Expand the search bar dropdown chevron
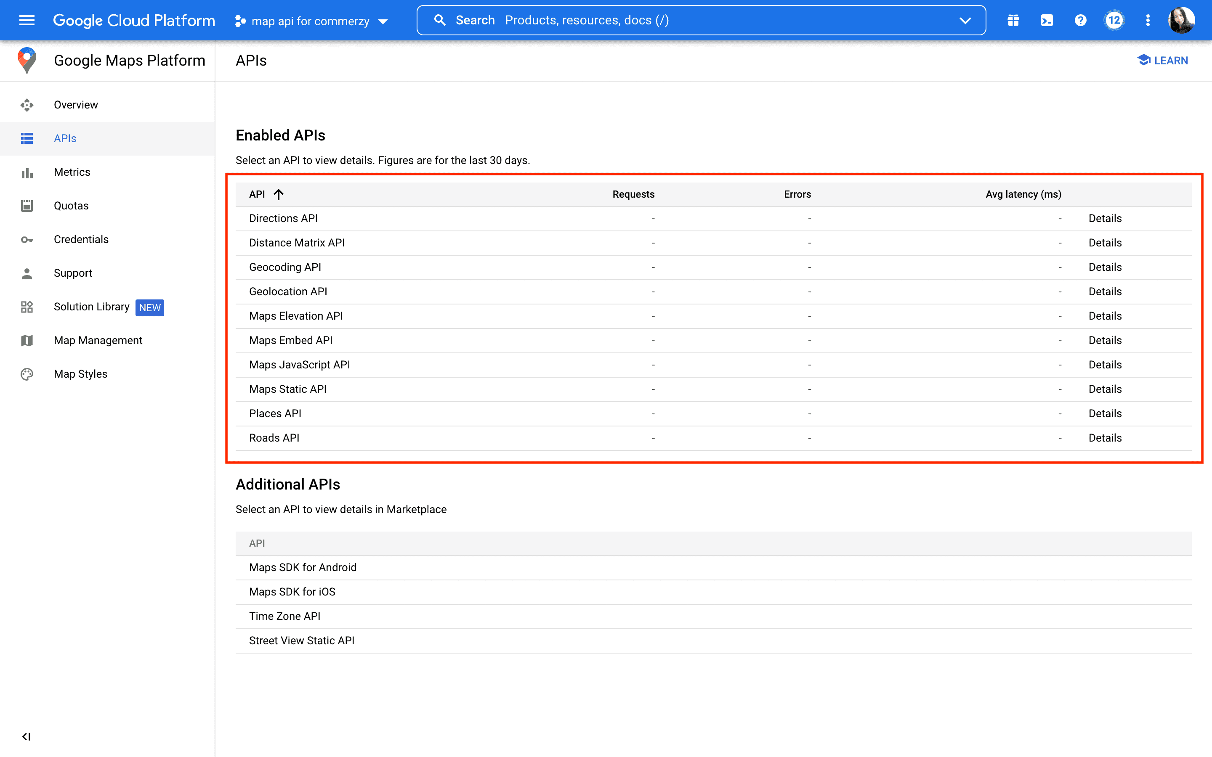 (965, 21)
